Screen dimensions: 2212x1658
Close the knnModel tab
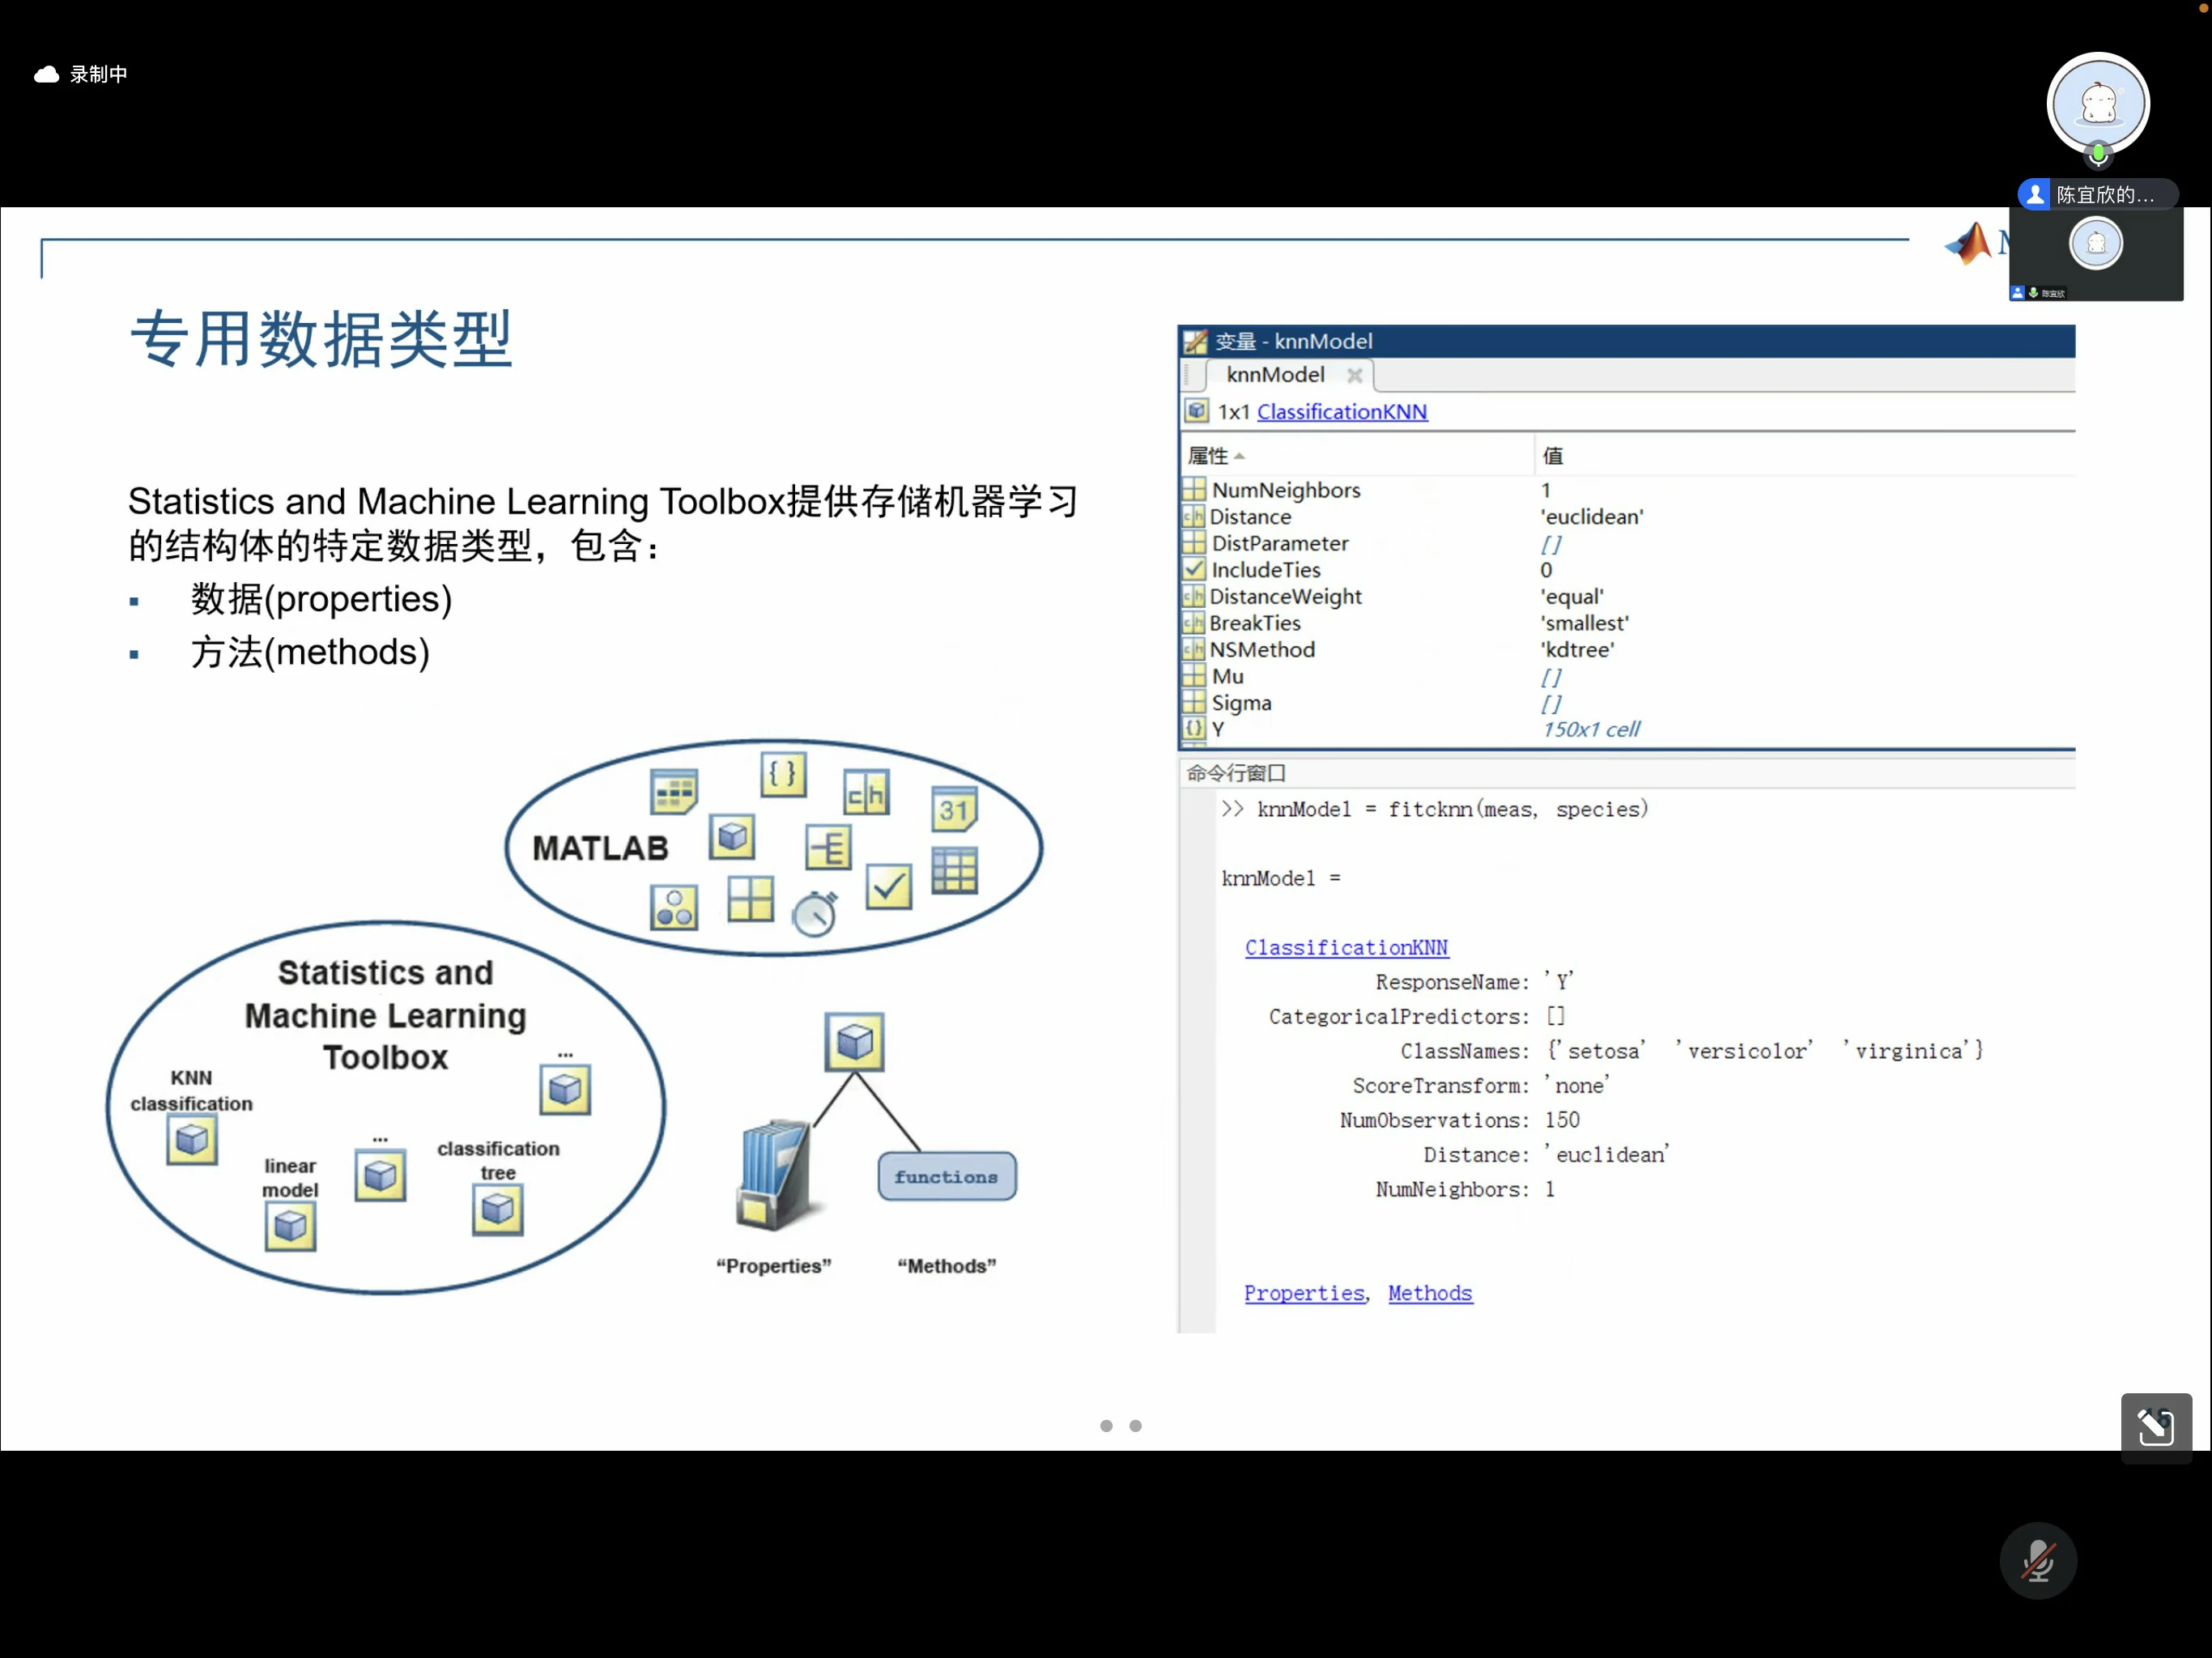[x=1354, y=375]
